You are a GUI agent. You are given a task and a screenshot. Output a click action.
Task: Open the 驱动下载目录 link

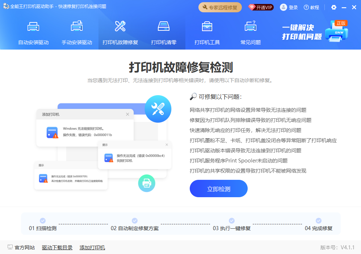(57, 247)
